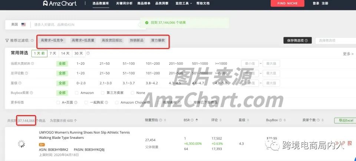Apply 高需求+低竞争 recommended filter
This screenshot has width=356, height=161.
(x=52, y=41)
